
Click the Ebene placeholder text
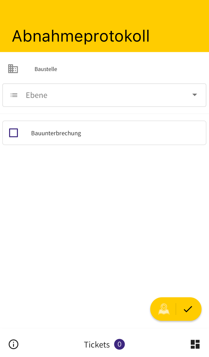pyautogui.click(x=36, y=95)
